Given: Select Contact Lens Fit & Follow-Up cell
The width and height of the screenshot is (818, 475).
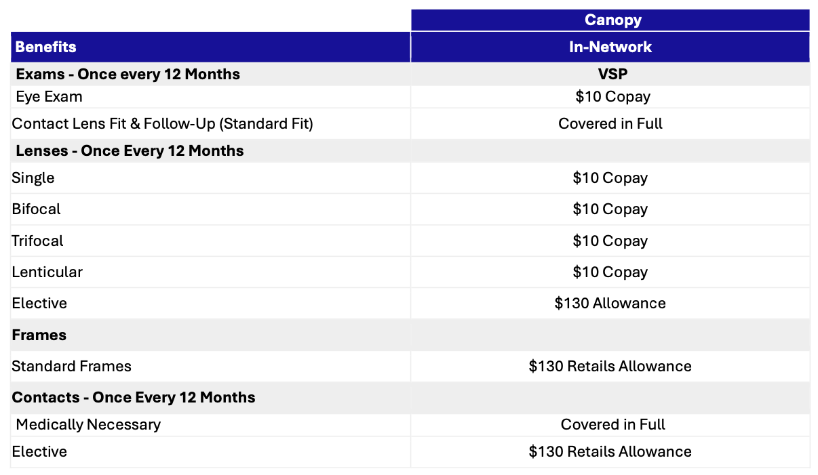Looking at the screenshot, I should click(x=162, y=124).
